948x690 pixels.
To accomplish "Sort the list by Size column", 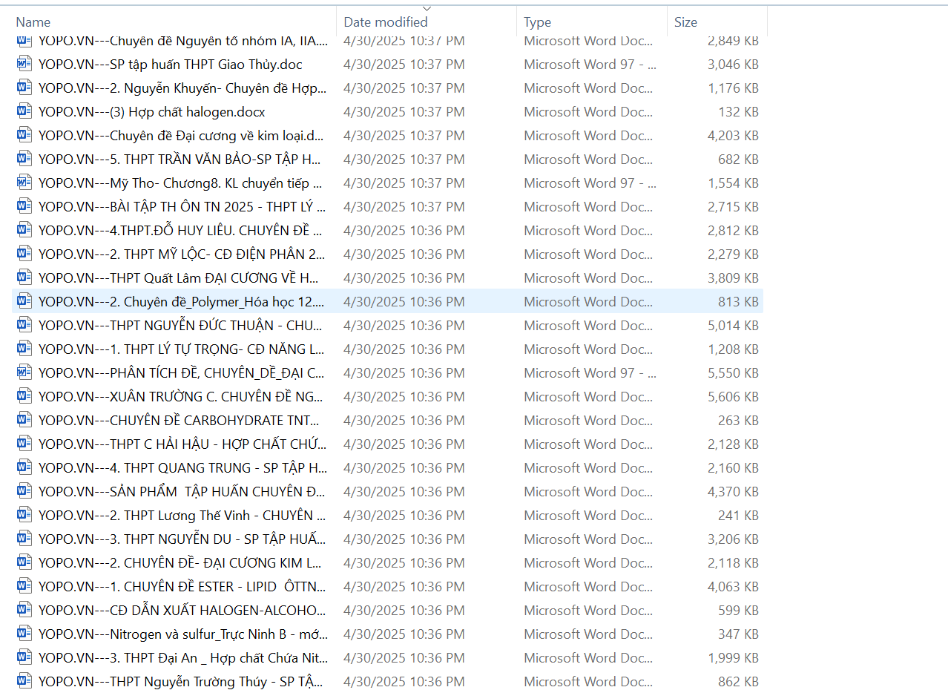I will [685, 22].
